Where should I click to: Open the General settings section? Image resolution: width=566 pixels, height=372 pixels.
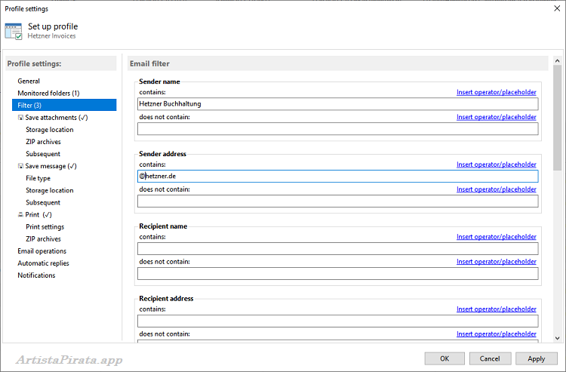click(x=29, y=81)
